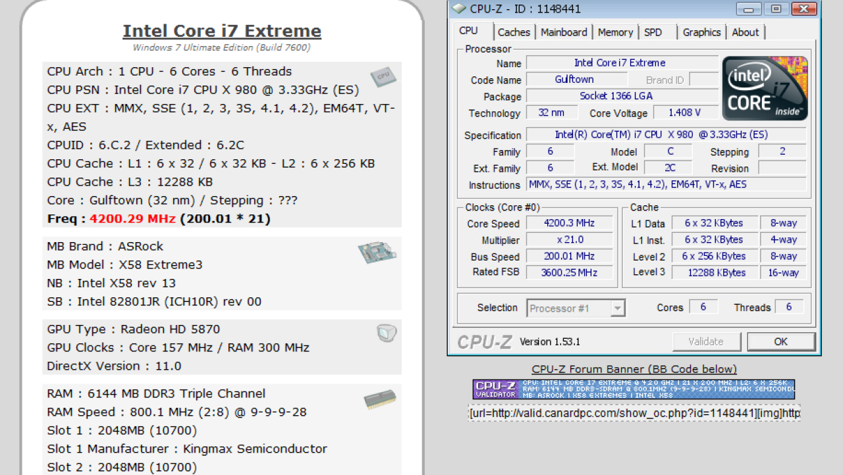843x475 pixels.
Task: Click the Rated FSB value 3600.25 MHz
Action: 569,272
